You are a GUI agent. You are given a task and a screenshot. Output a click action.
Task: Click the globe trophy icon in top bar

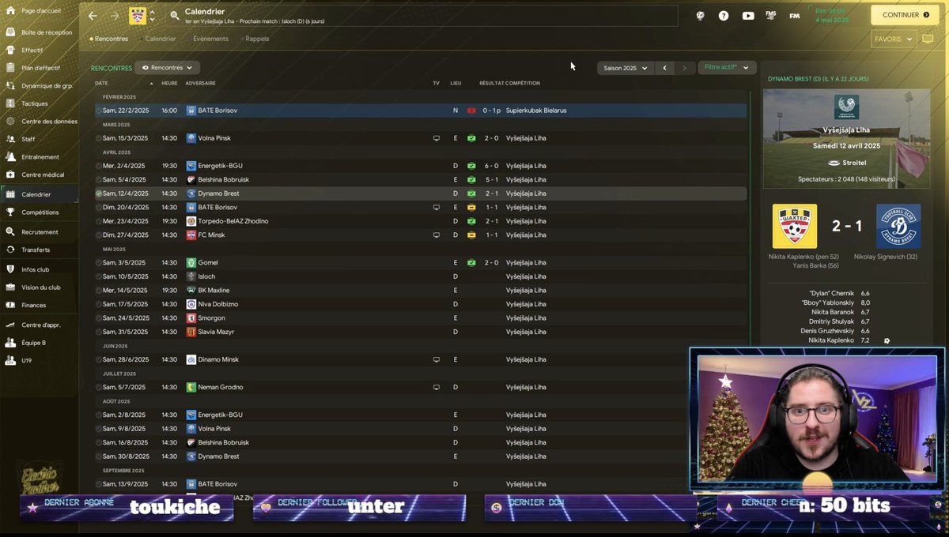700,16
